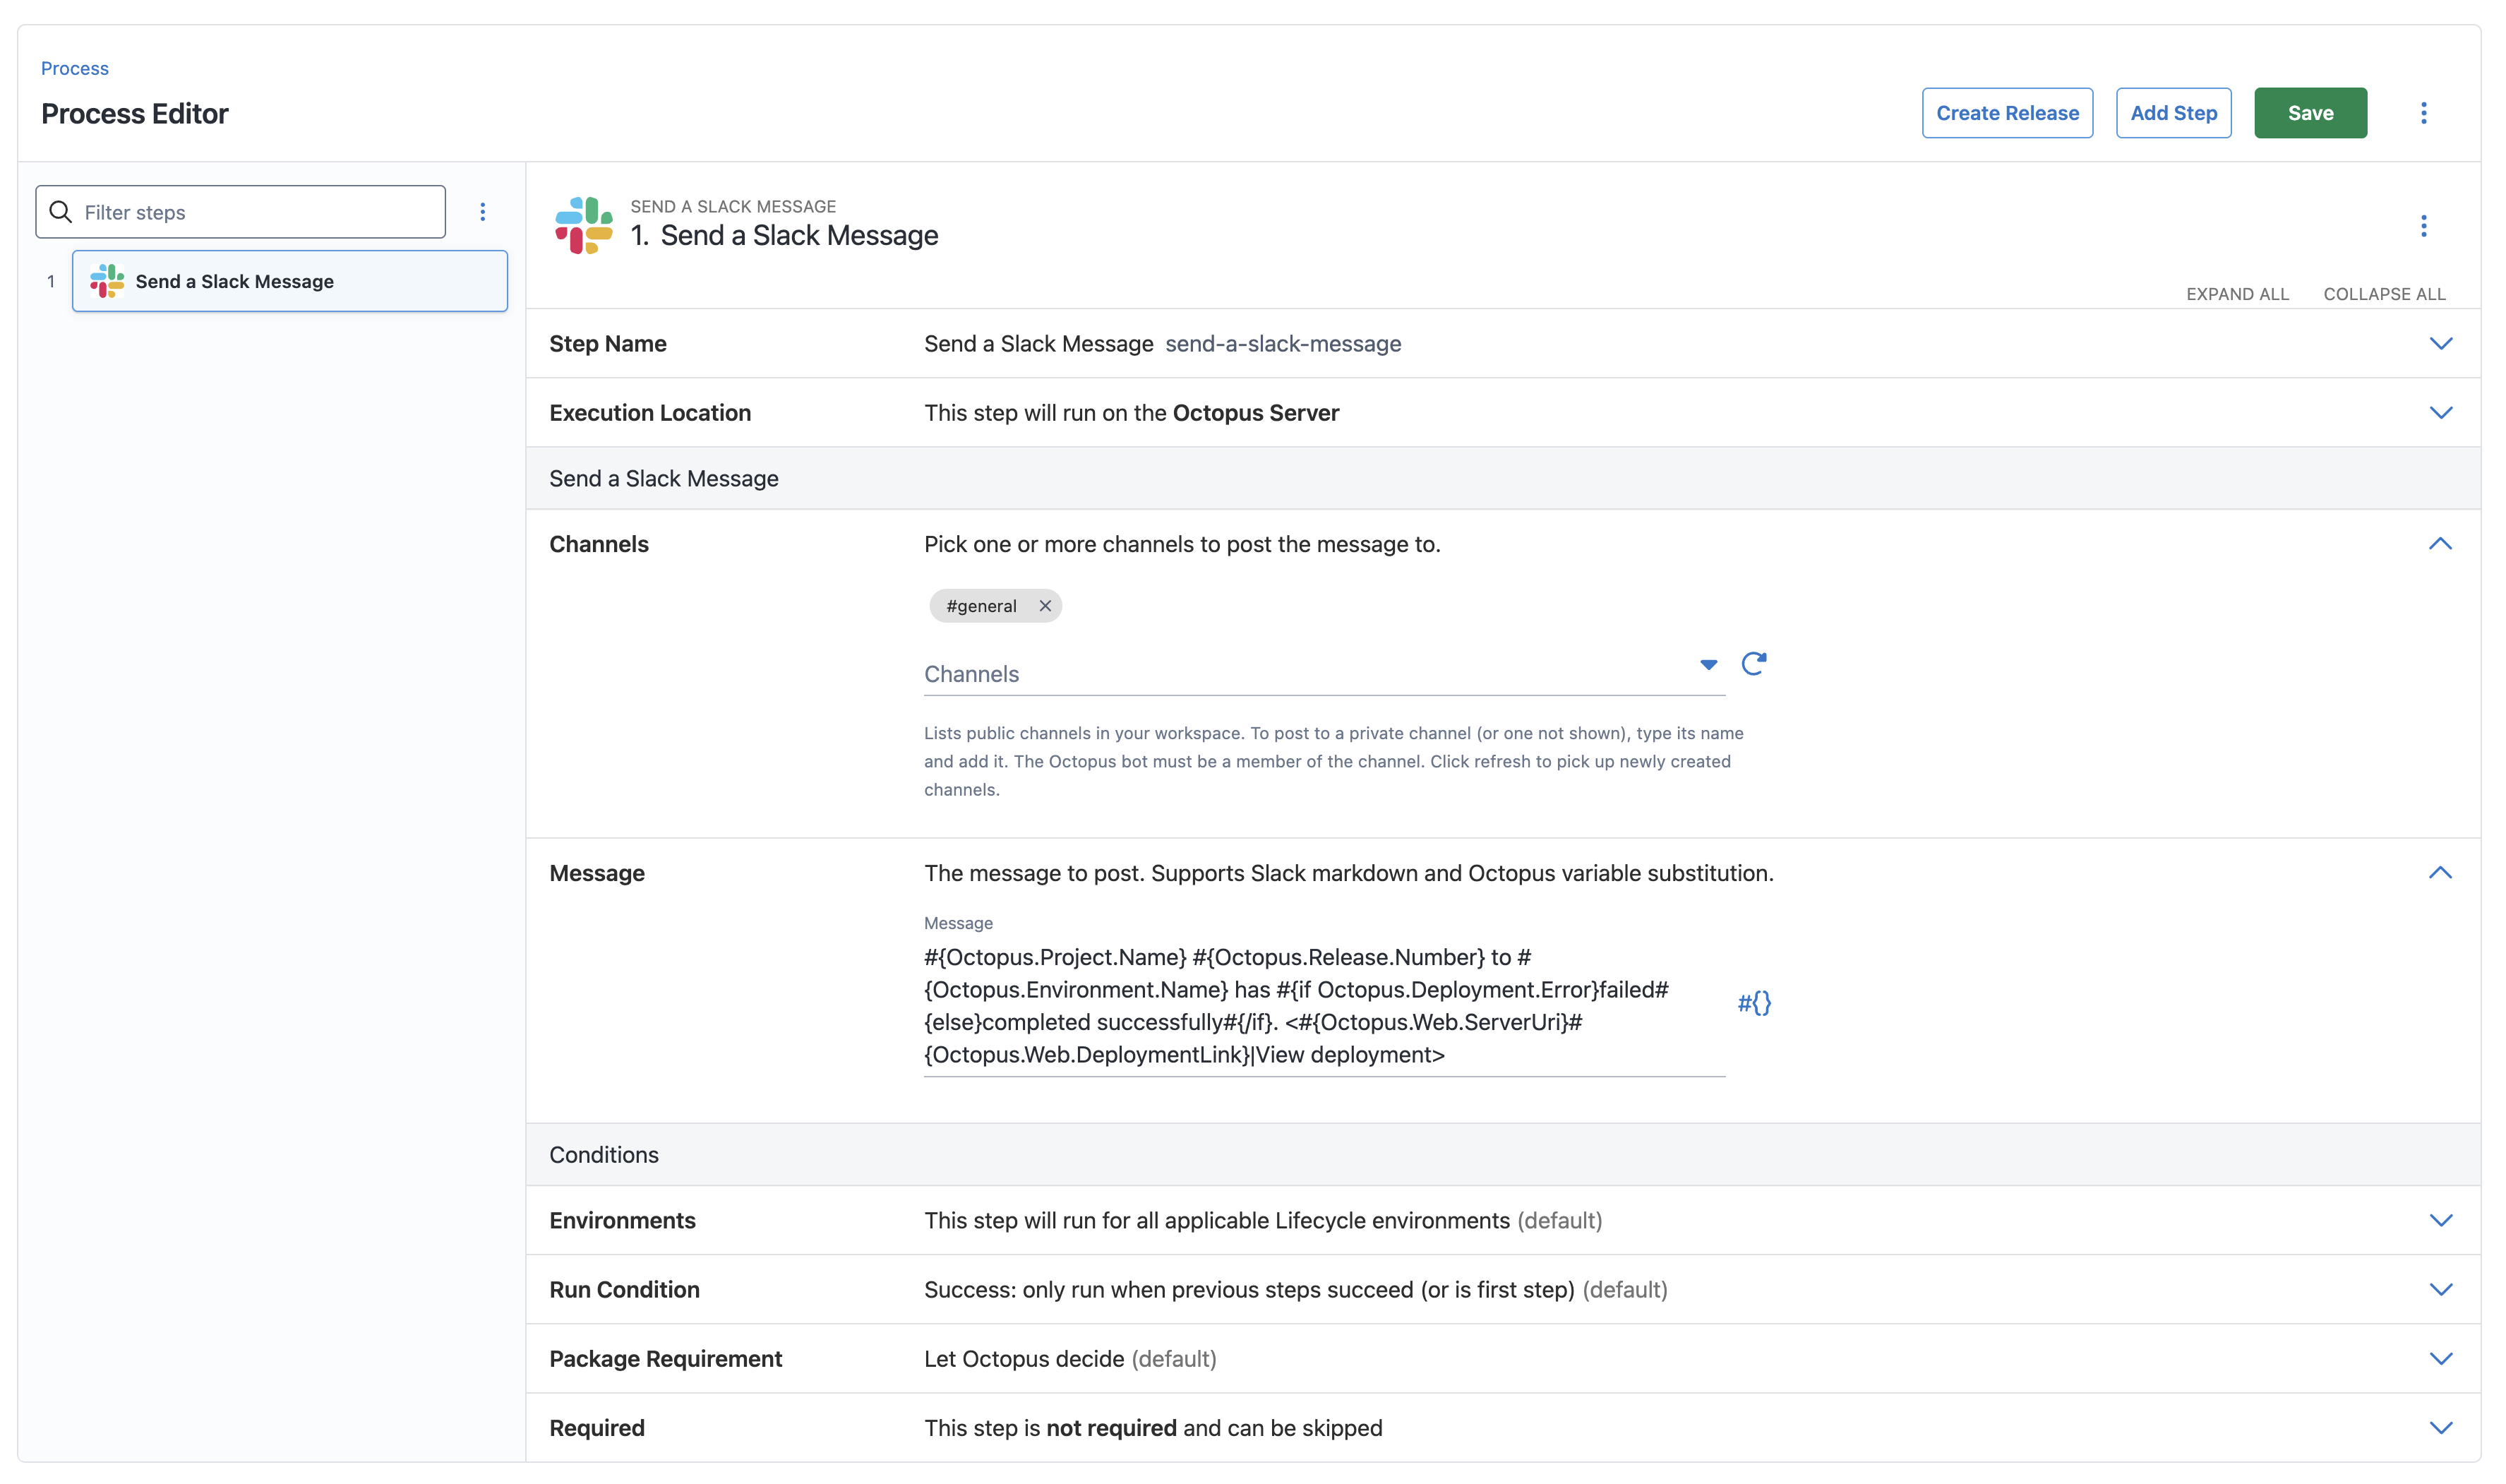Screen dimensions: 2506x1484
Task: Click the Environments label
Action: (x=622, y=1221)
